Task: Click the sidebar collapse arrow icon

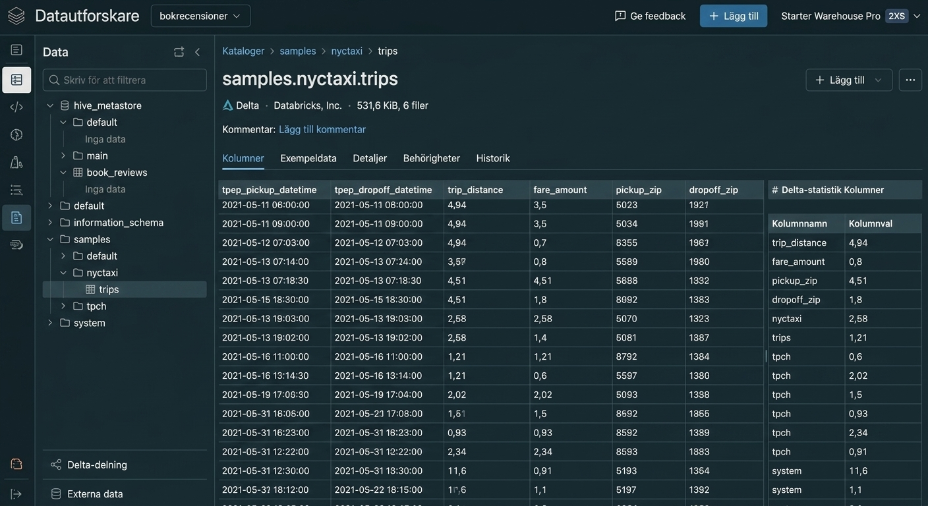Action: [16, 493]
